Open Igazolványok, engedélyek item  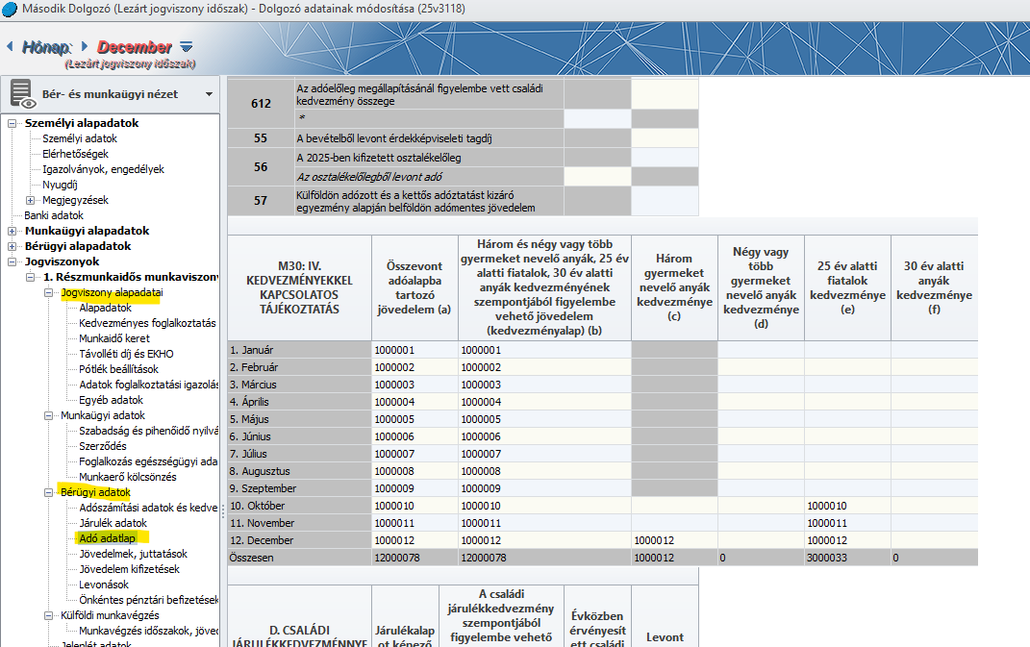(103, 169)
